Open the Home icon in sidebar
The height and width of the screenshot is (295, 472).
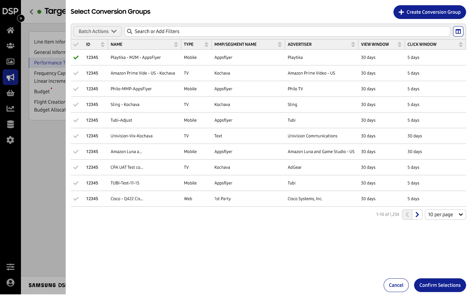coord(10,30)
